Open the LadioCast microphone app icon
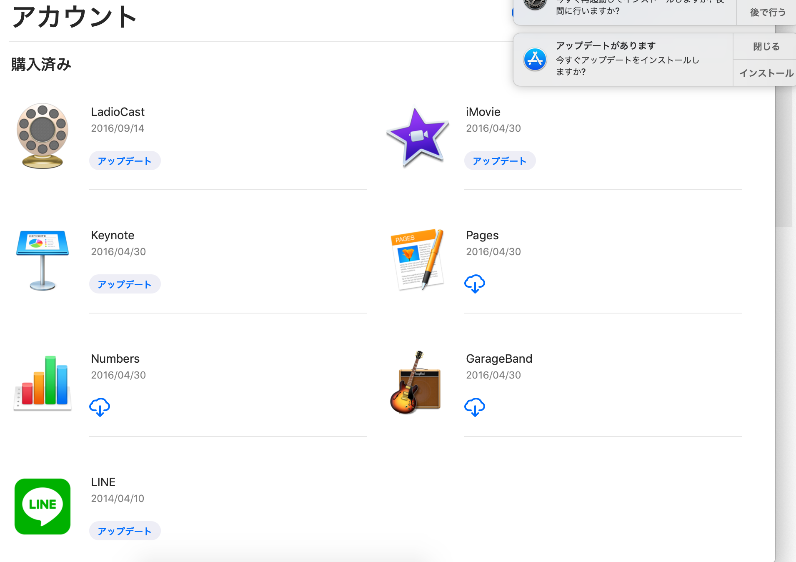 pyautogui.click(x=42, y=135)
